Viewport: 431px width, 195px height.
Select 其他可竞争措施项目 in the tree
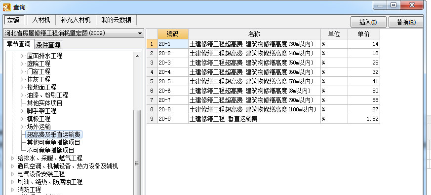click(54, 143)
